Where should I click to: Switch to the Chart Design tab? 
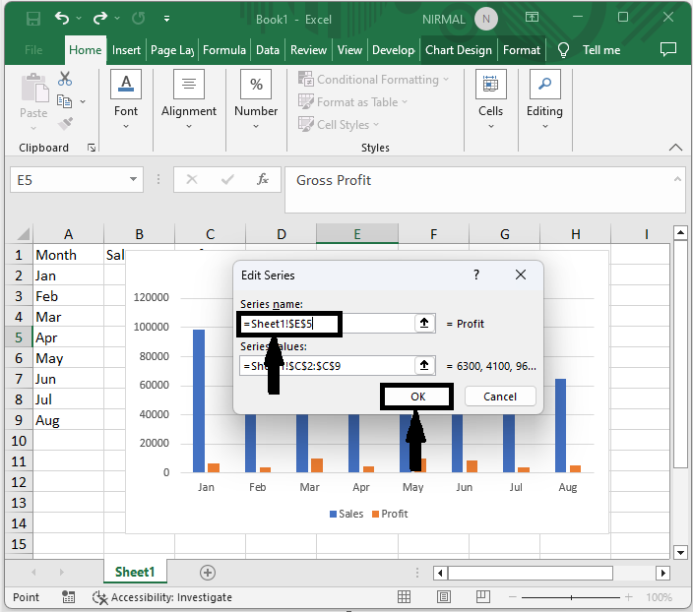point(458,50)
